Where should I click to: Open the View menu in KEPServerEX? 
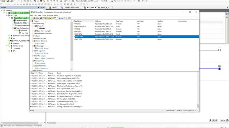point(39,15)
